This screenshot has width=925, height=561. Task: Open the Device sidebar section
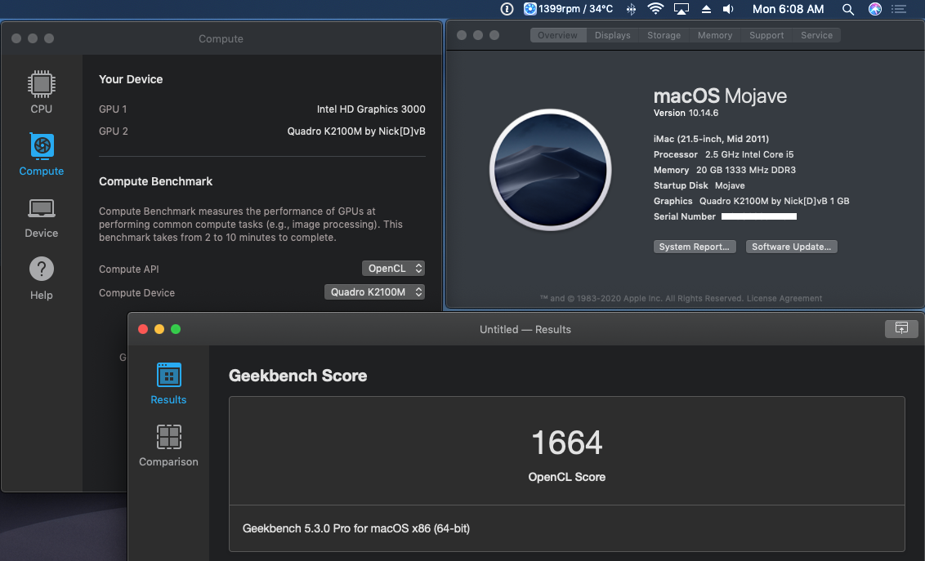(x=42, y=218)
